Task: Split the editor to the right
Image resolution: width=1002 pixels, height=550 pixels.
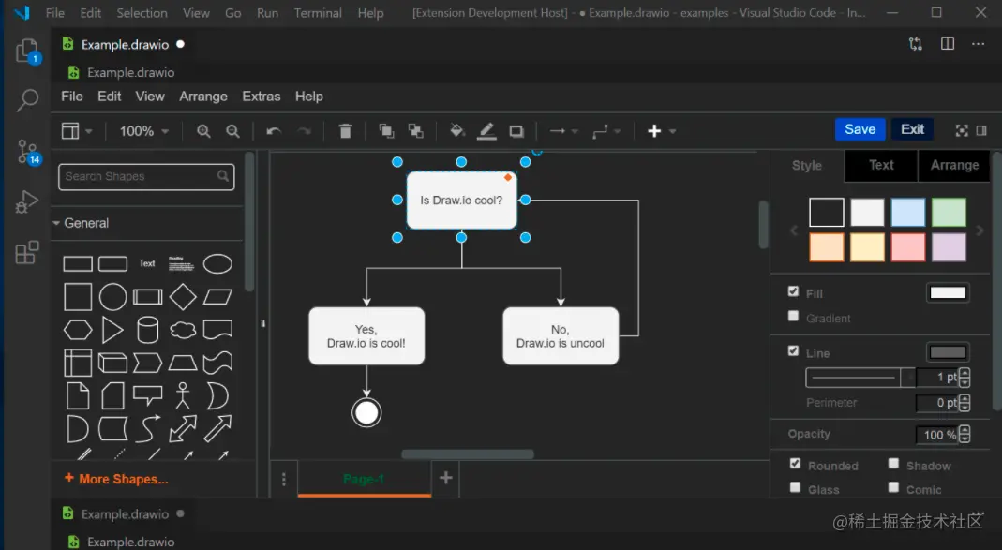Action: point(948,43)
